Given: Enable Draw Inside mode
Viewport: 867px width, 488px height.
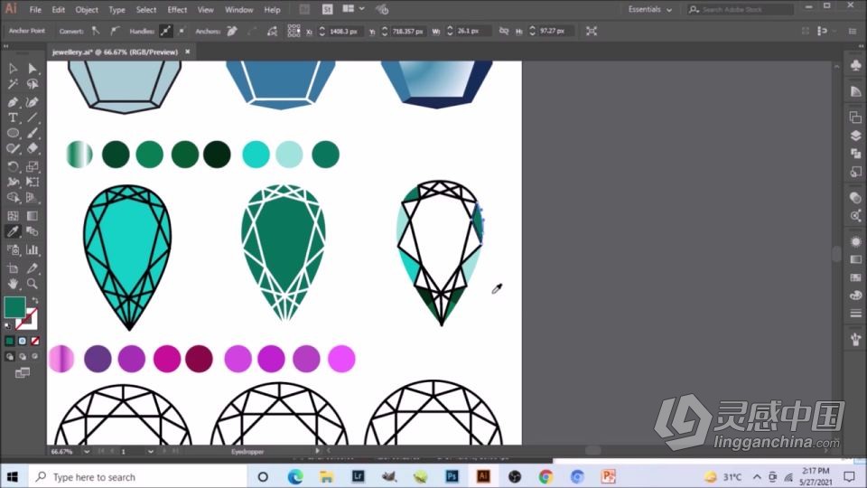Looking at the screenshot, I should point(35,356).
